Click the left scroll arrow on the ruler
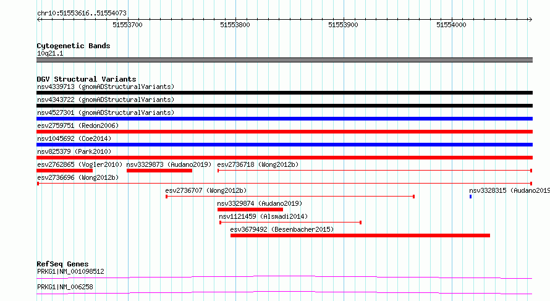The width and height of the screenshot is (550, 301). (x=38, y=19)
